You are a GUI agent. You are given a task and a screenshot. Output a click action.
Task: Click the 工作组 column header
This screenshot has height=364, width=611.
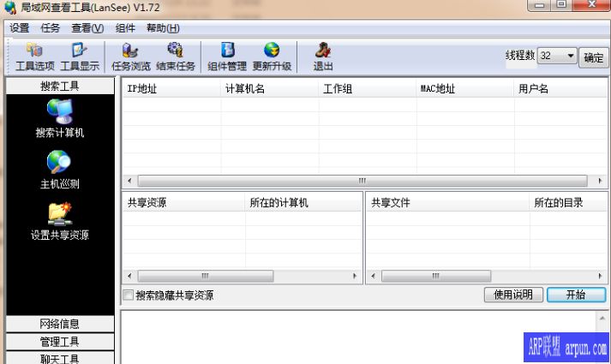pyautogui.click(x=368, y=89)
